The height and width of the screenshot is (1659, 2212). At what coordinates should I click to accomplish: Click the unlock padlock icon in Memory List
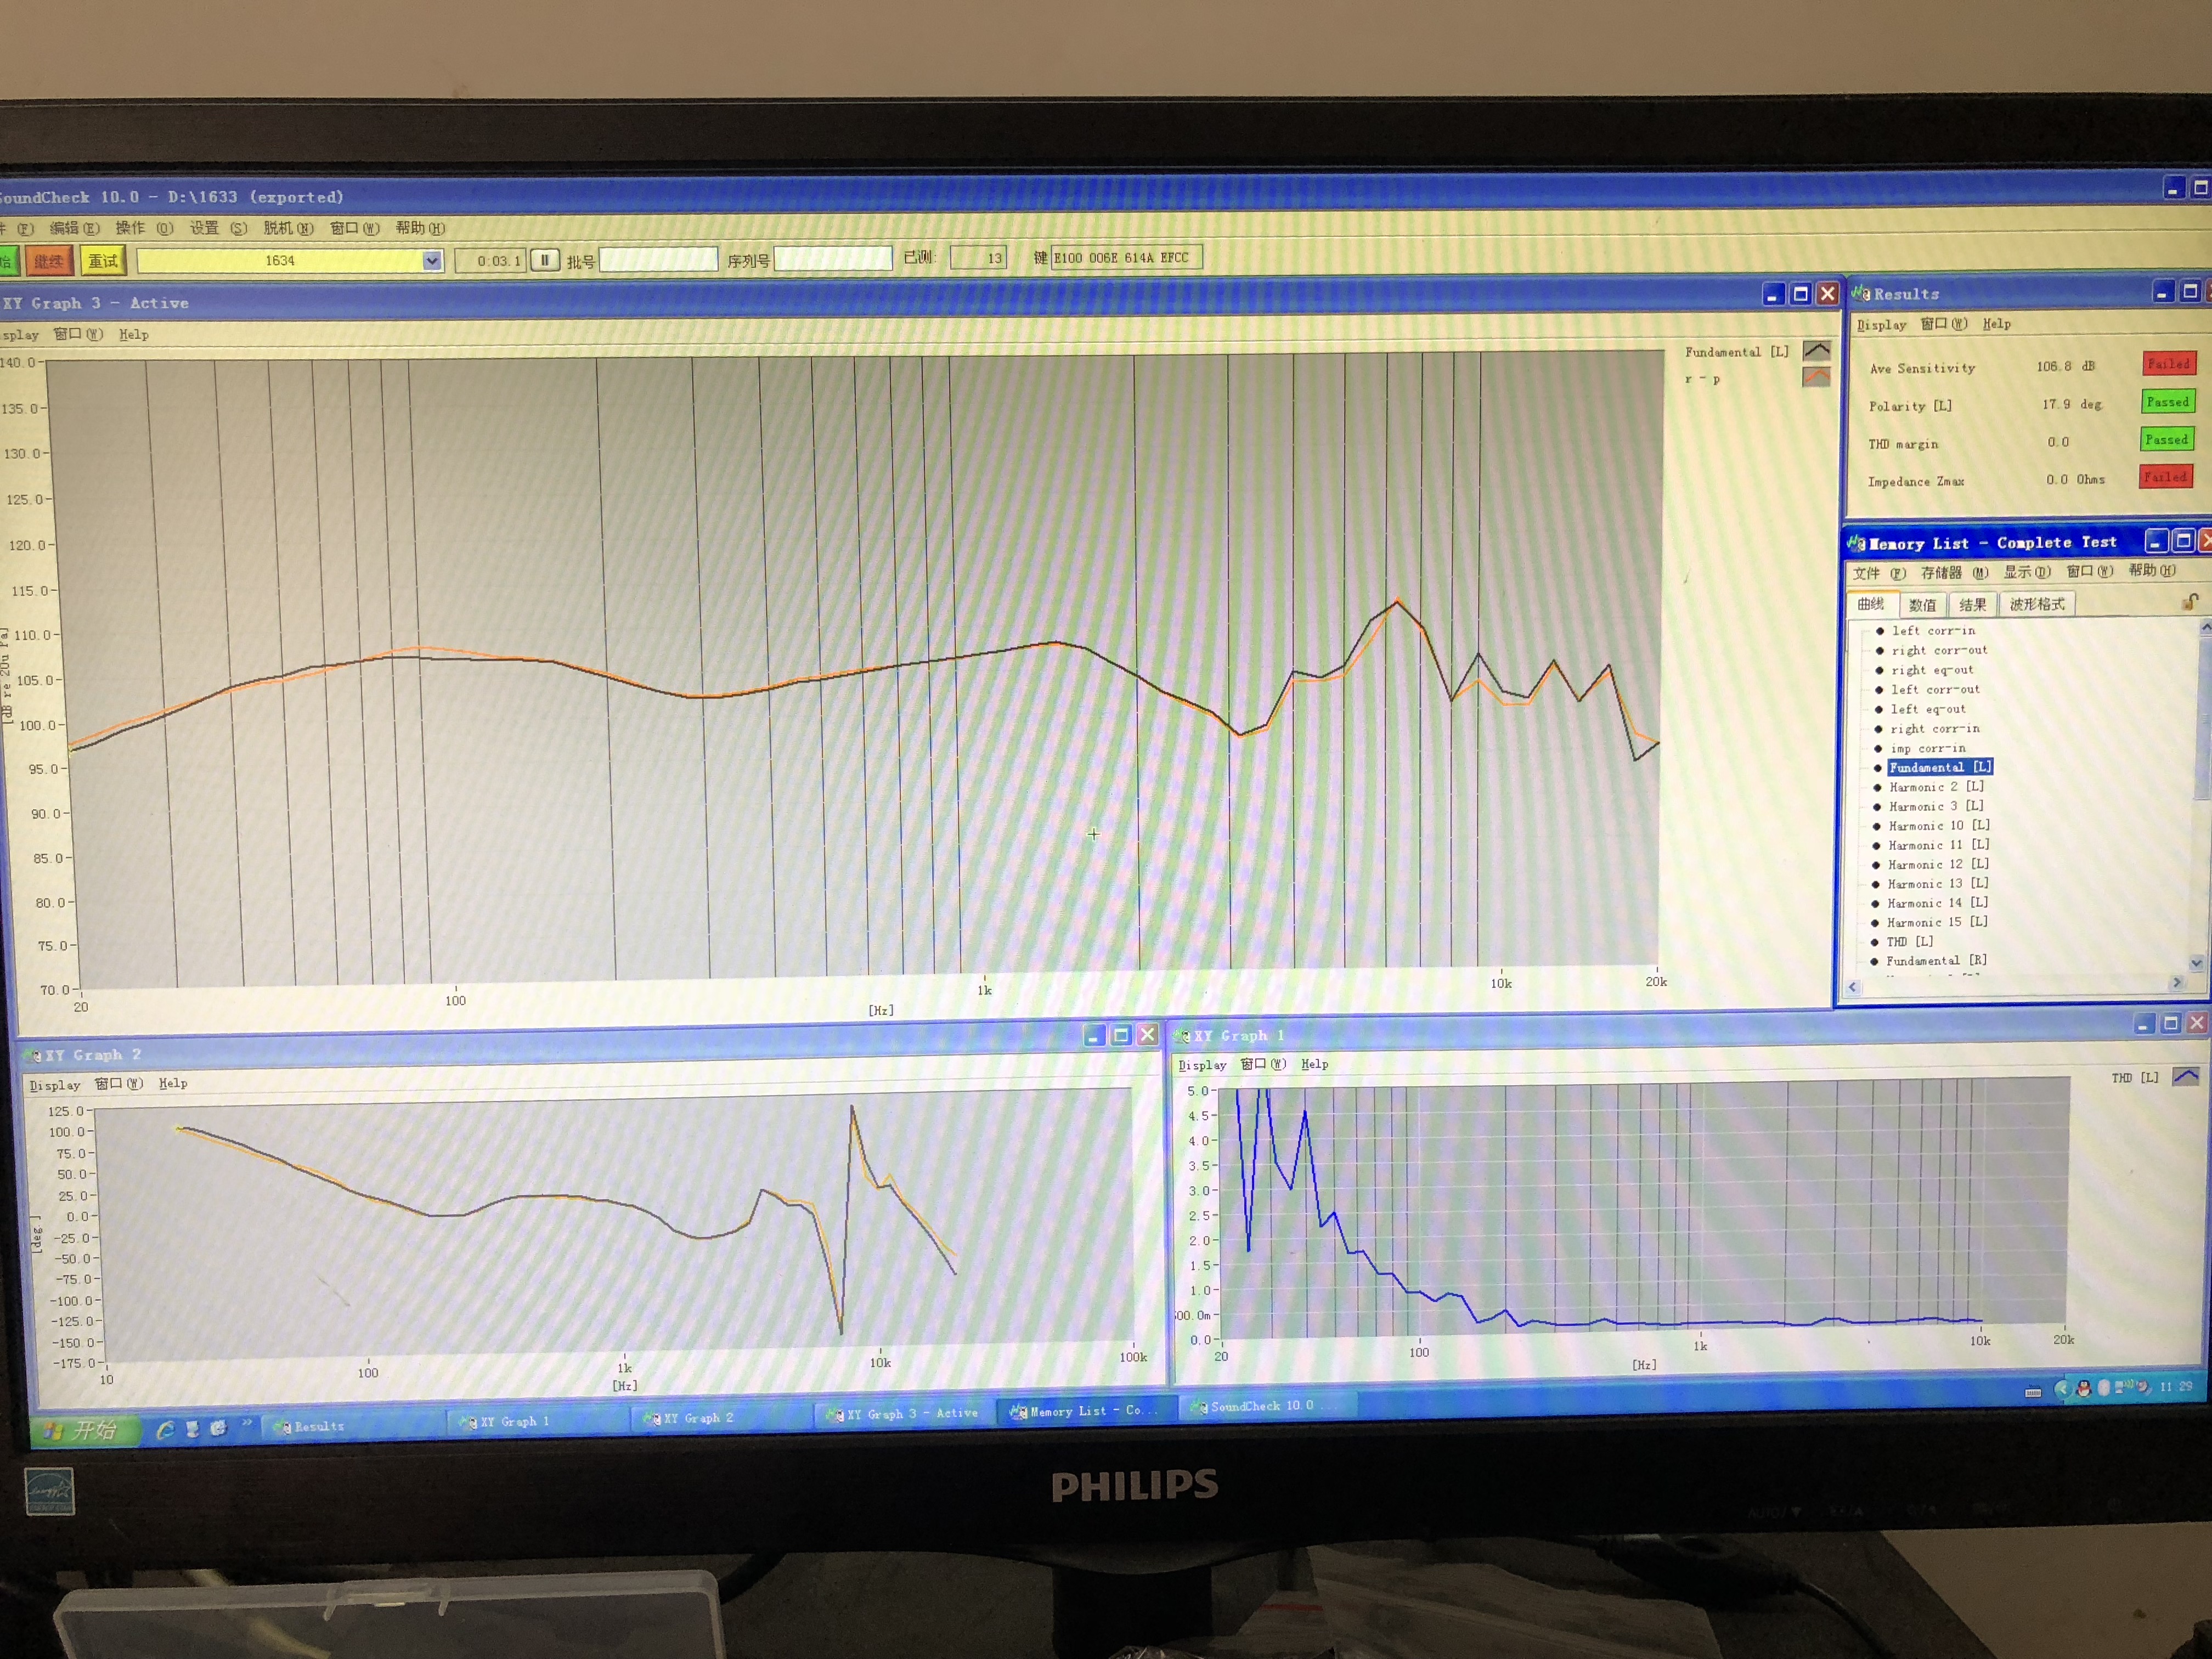(x=2189, y=602)
